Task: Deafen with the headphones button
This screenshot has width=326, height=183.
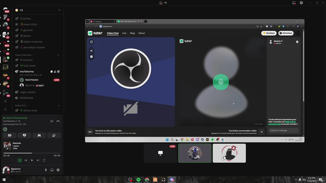Action: point(52,170)
